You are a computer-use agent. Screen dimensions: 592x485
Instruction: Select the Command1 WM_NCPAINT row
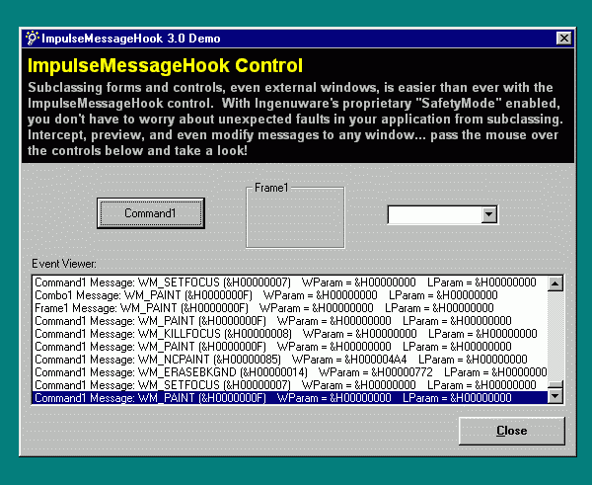click(290, 360)
